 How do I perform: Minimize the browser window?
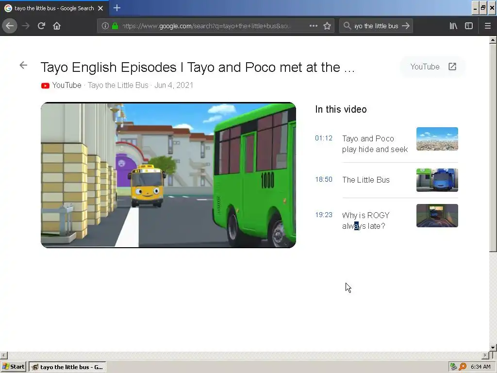(475, 8)
